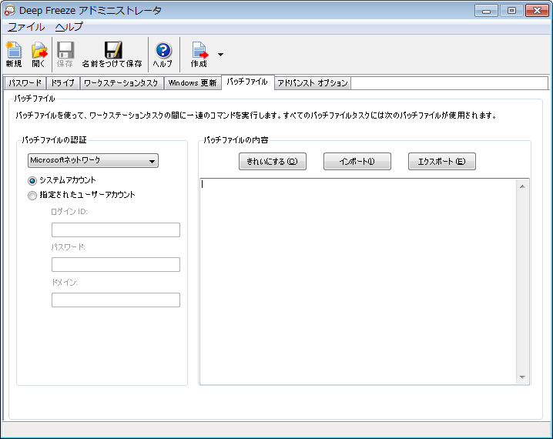Minimize the Deep Freeze window
The width and height of the screenshot is (553, 439).
486,11
